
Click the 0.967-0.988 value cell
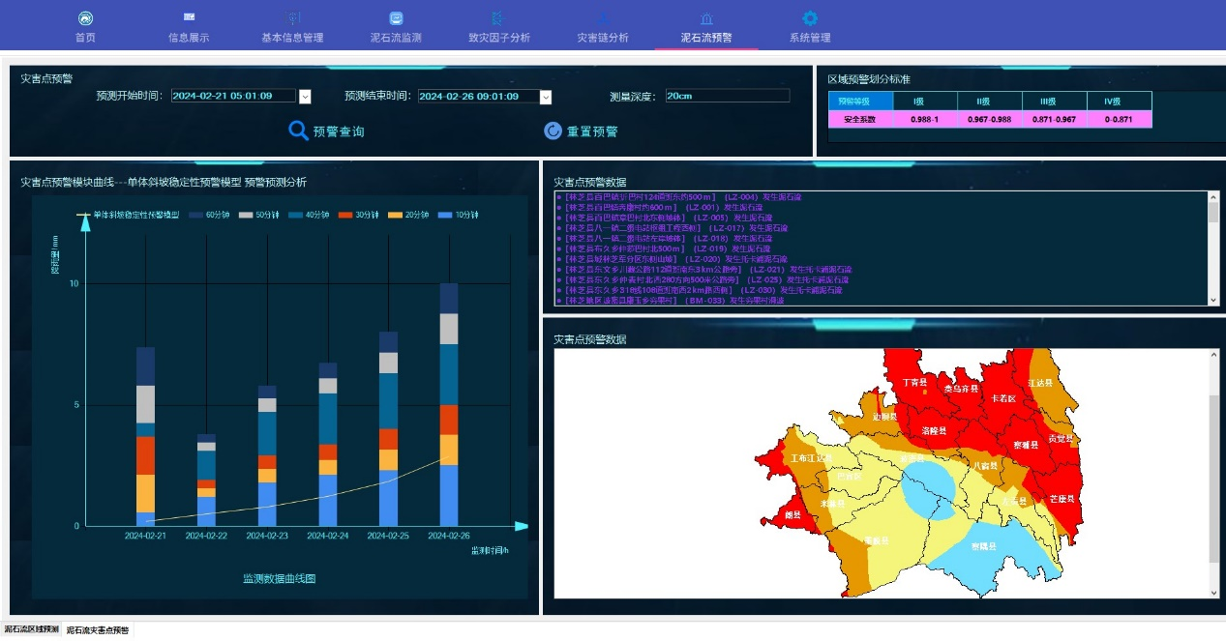tap(989, 119)
